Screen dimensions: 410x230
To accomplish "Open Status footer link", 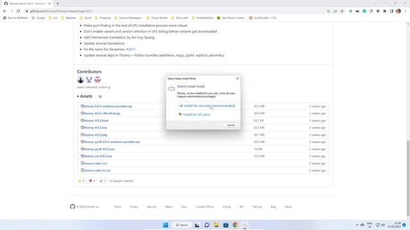I will tap(168, 207).
